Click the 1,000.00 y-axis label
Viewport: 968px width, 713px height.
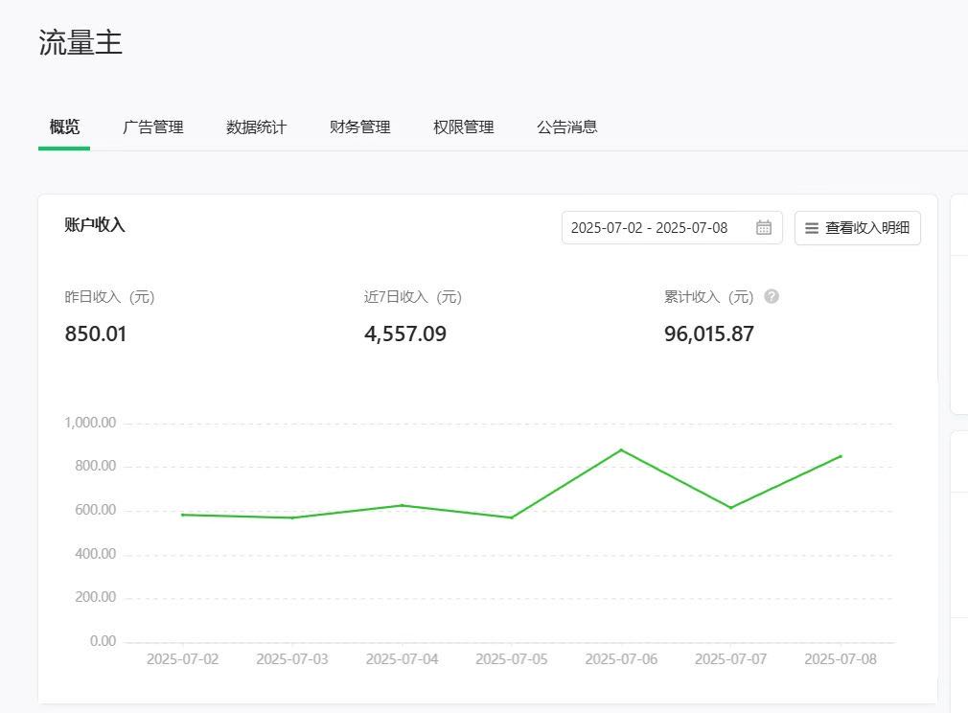[90, 423]
